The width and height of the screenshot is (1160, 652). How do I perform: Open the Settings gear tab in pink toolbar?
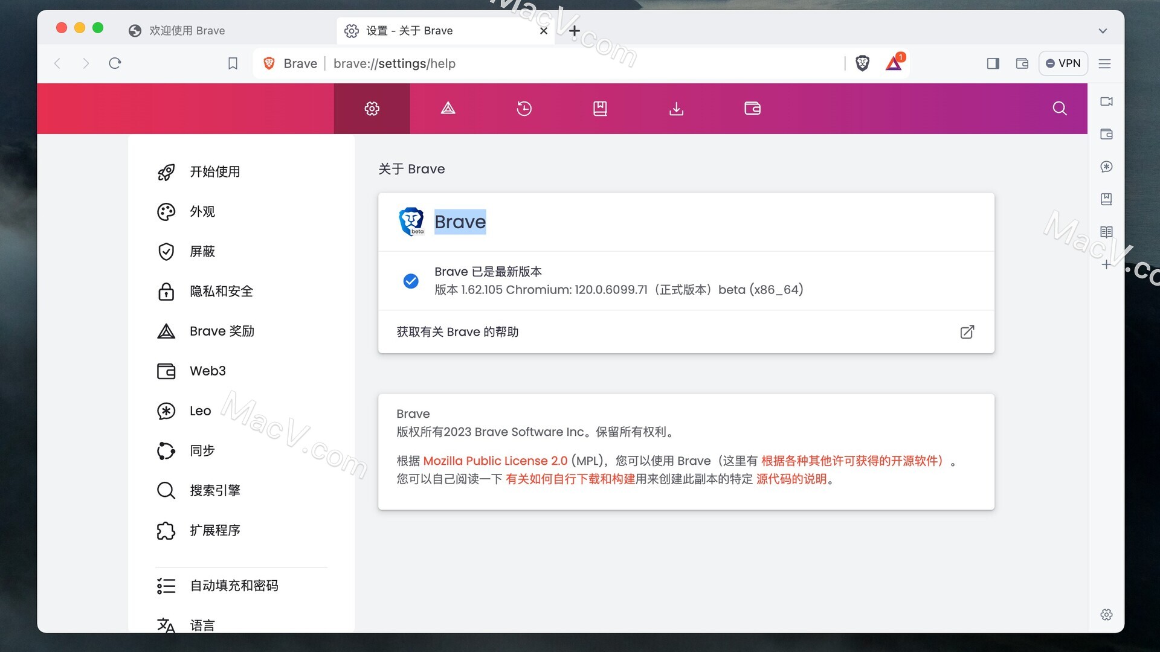click(x=372, y=109)
